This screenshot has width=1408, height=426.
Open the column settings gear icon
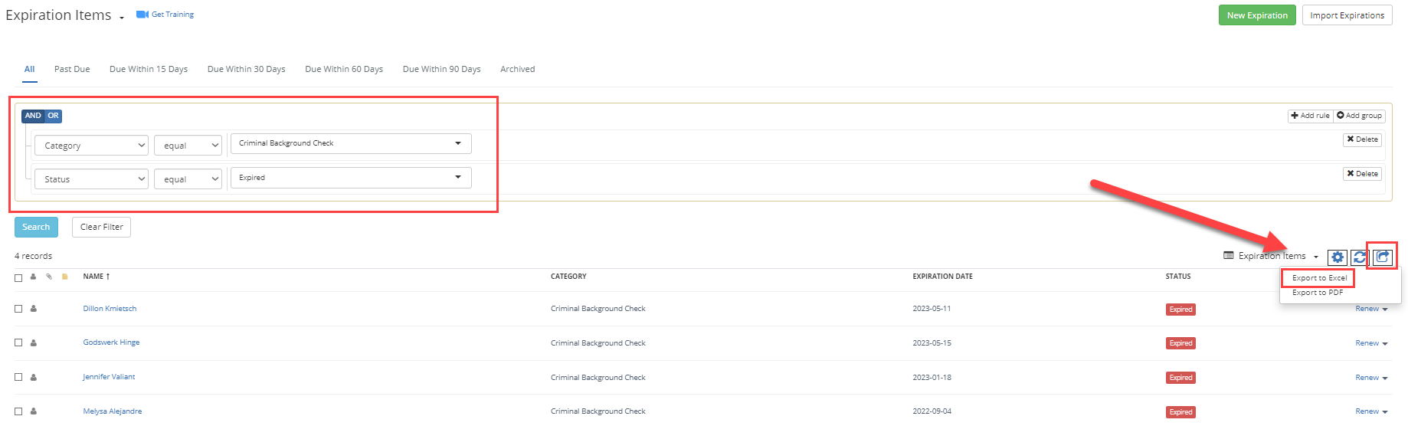[1338, 257]
